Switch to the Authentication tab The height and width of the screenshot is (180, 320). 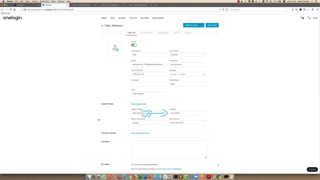[x=146, y=32]
